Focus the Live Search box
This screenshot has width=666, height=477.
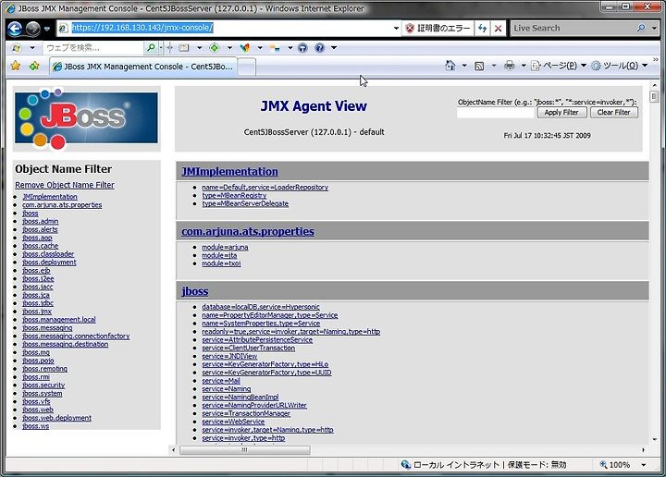pyautogui.click(x=573, y=29)
